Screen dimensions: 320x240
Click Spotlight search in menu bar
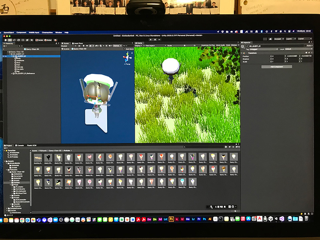click(285, 32)
